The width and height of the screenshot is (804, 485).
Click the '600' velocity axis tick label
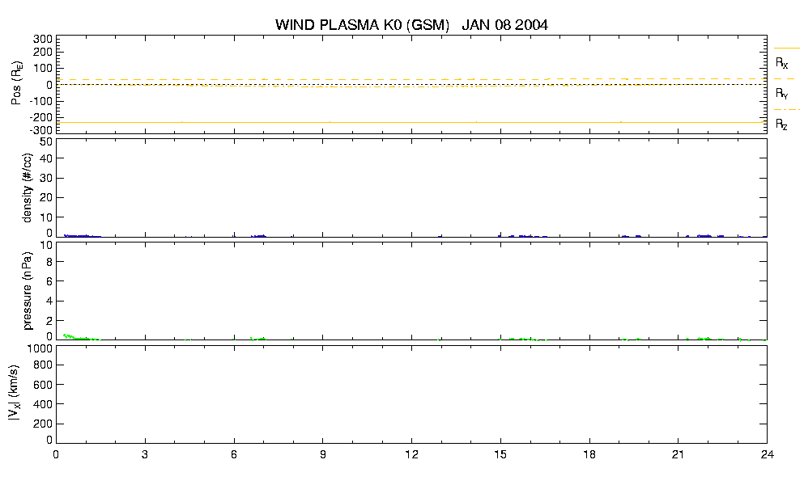43,385
